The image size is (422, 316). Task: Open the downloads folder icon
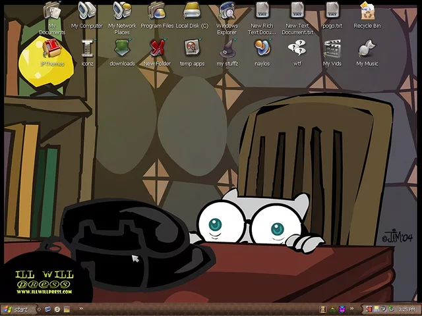122,48
